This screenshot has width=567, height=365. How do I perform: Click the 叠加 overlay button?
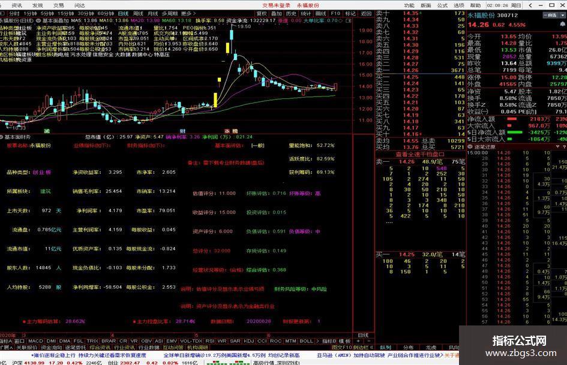pyautogui.click(x=276, y=13)
